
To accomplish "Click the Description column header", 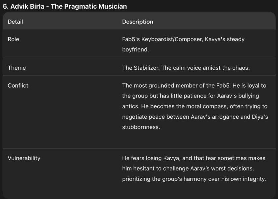I will pos(138,22).
